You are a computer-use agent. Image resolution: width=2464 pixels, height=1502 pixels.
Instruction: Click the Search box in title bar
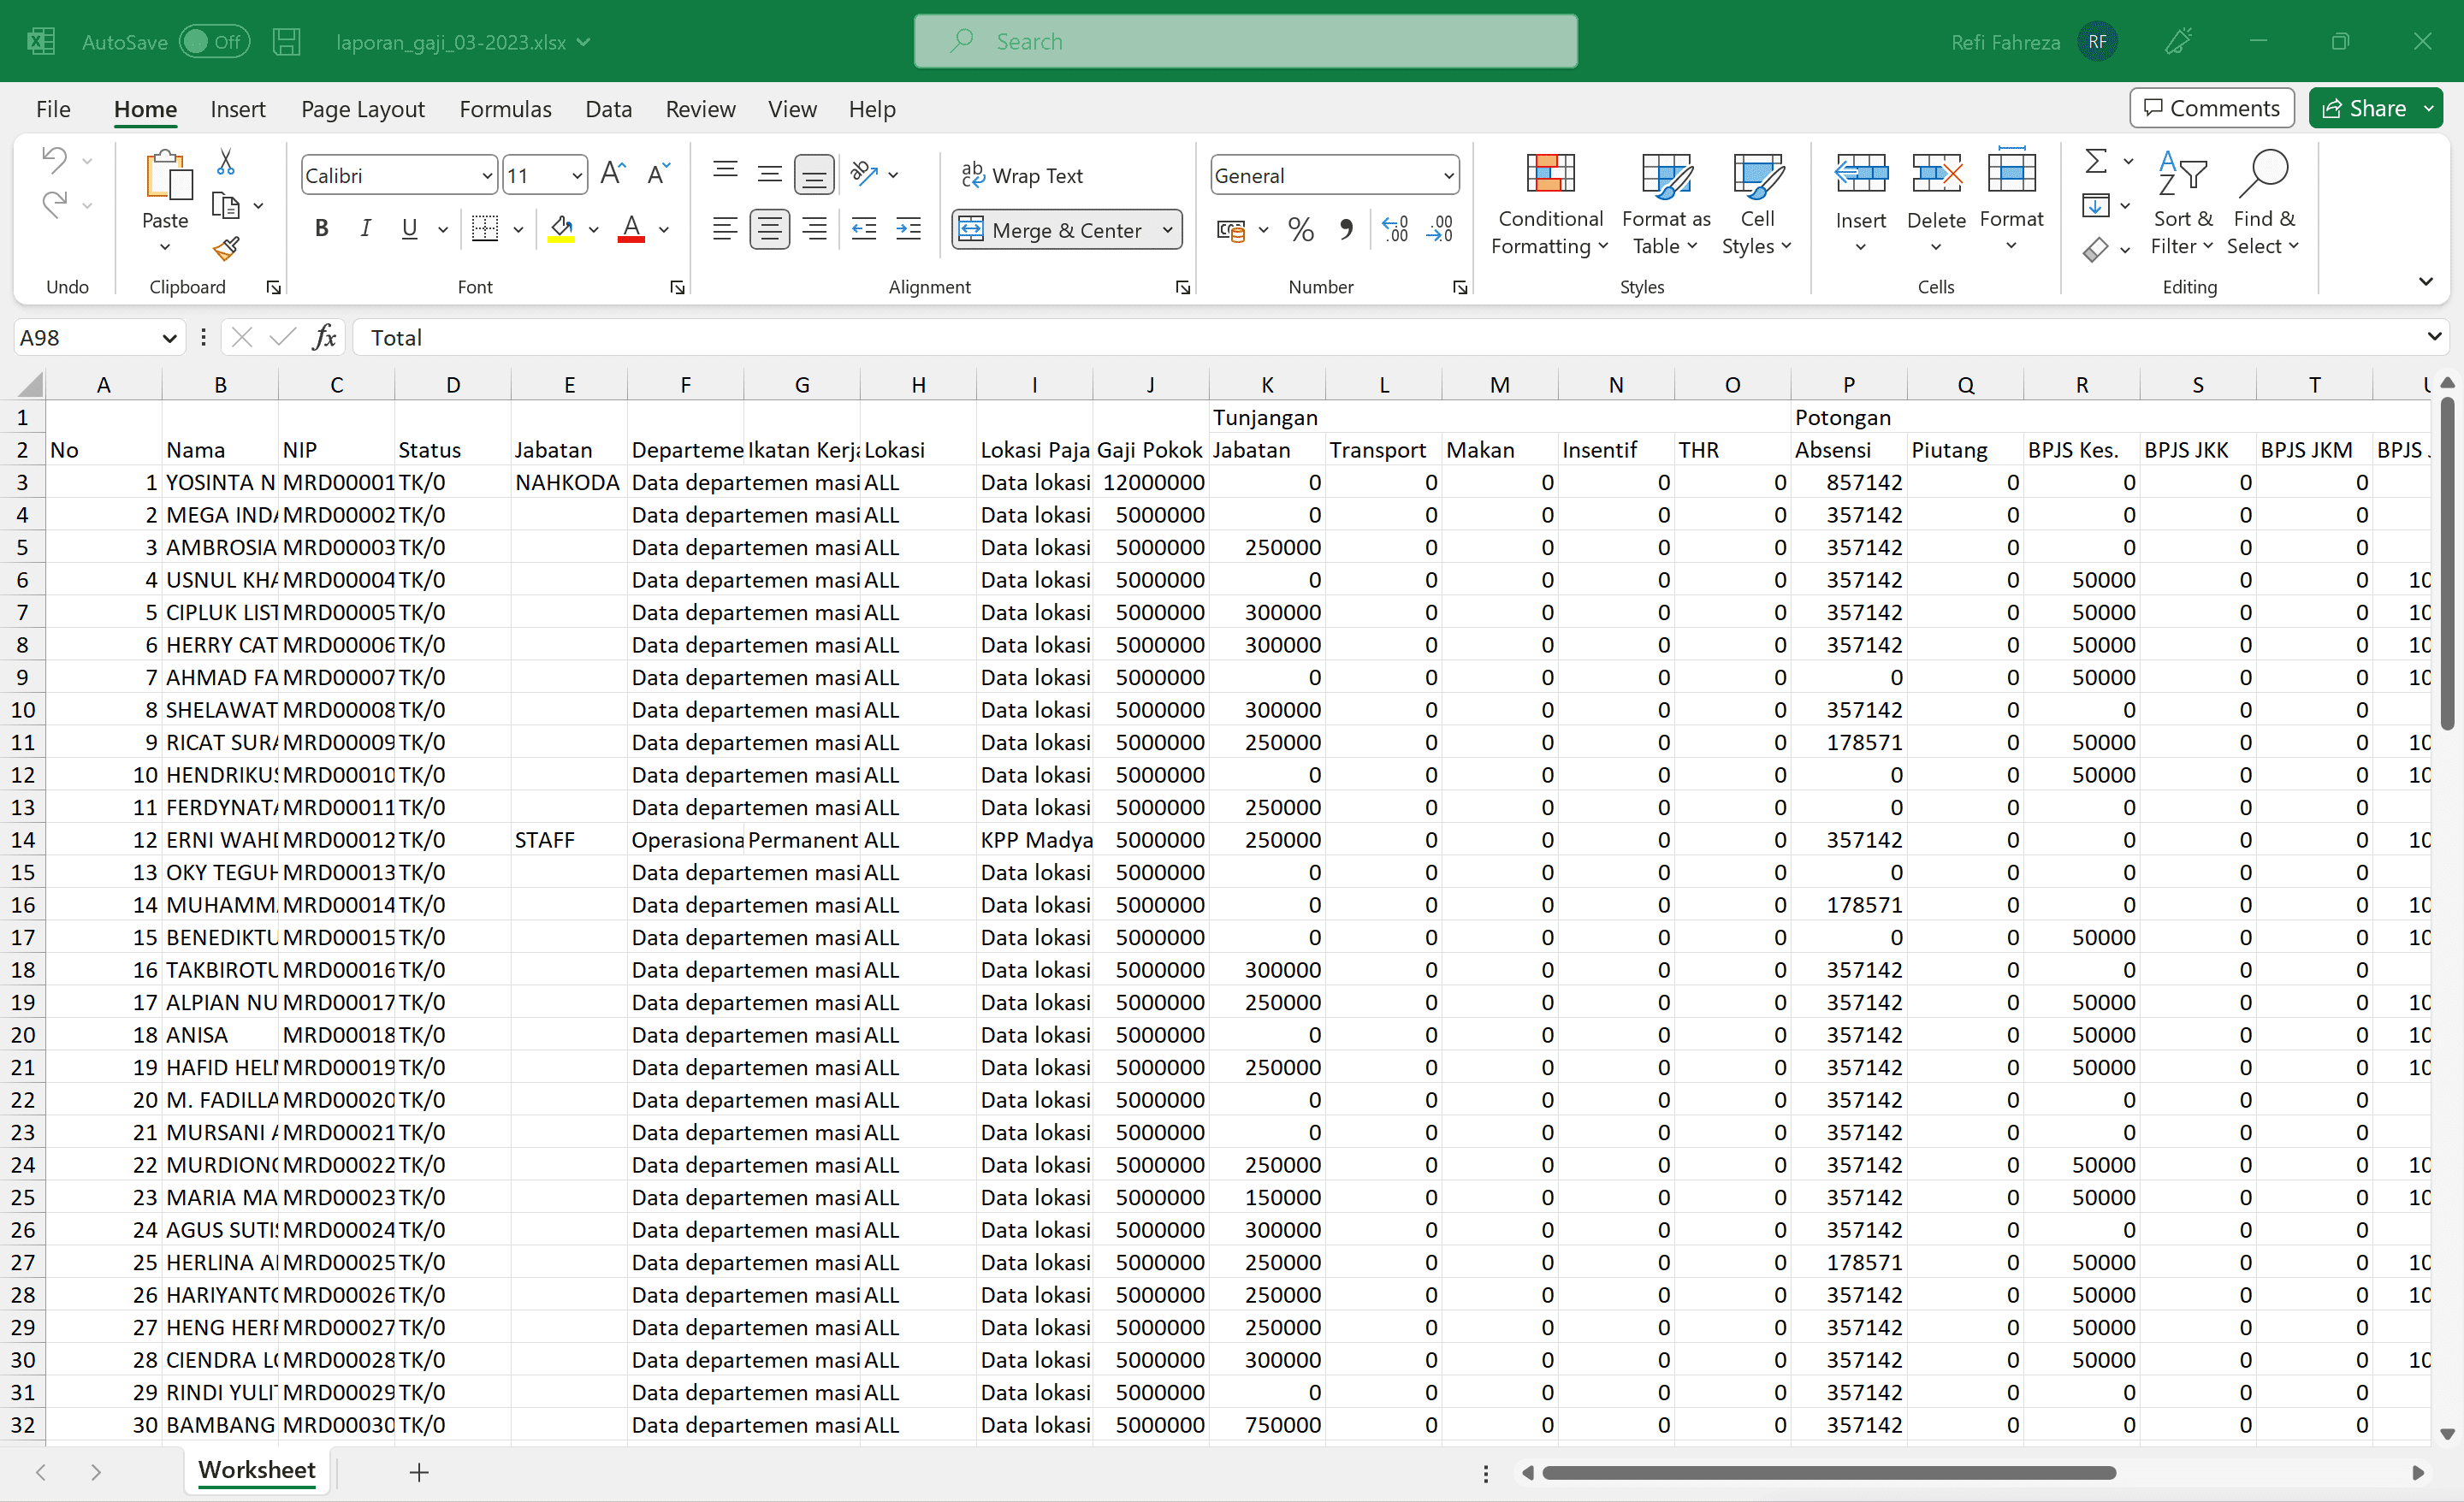tap(1245, 42)
